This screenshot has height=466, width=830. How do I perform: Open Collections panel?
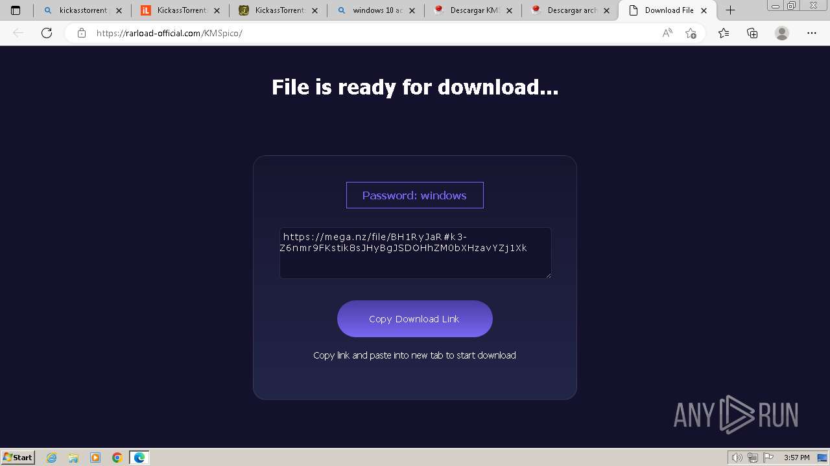pyautogui.click(x=752, y=33)
